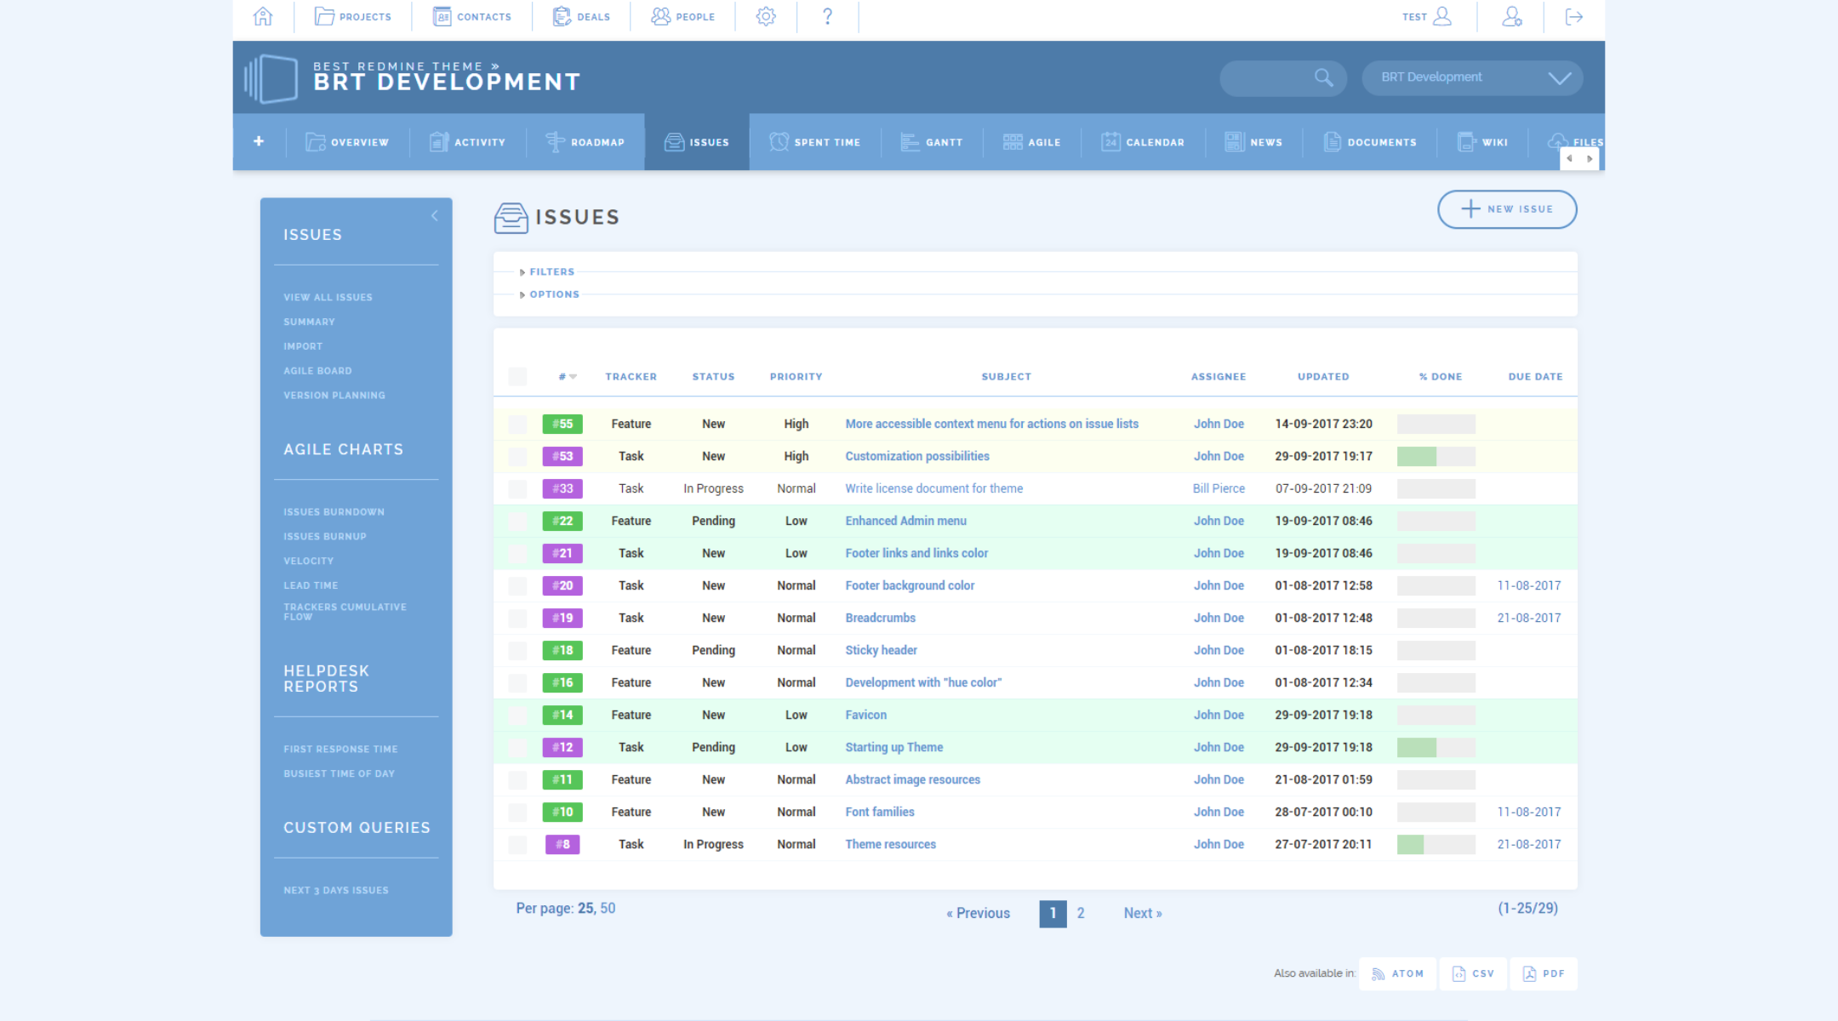
Task: Click progress bar for Theme resources
Action: (x=1436, y=844)
